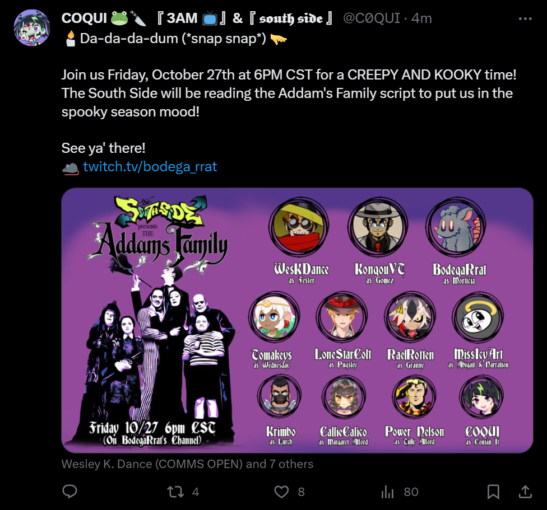
Task: Click BodegaRrat rat avatar in poster
Action: (x=456, y=227)
